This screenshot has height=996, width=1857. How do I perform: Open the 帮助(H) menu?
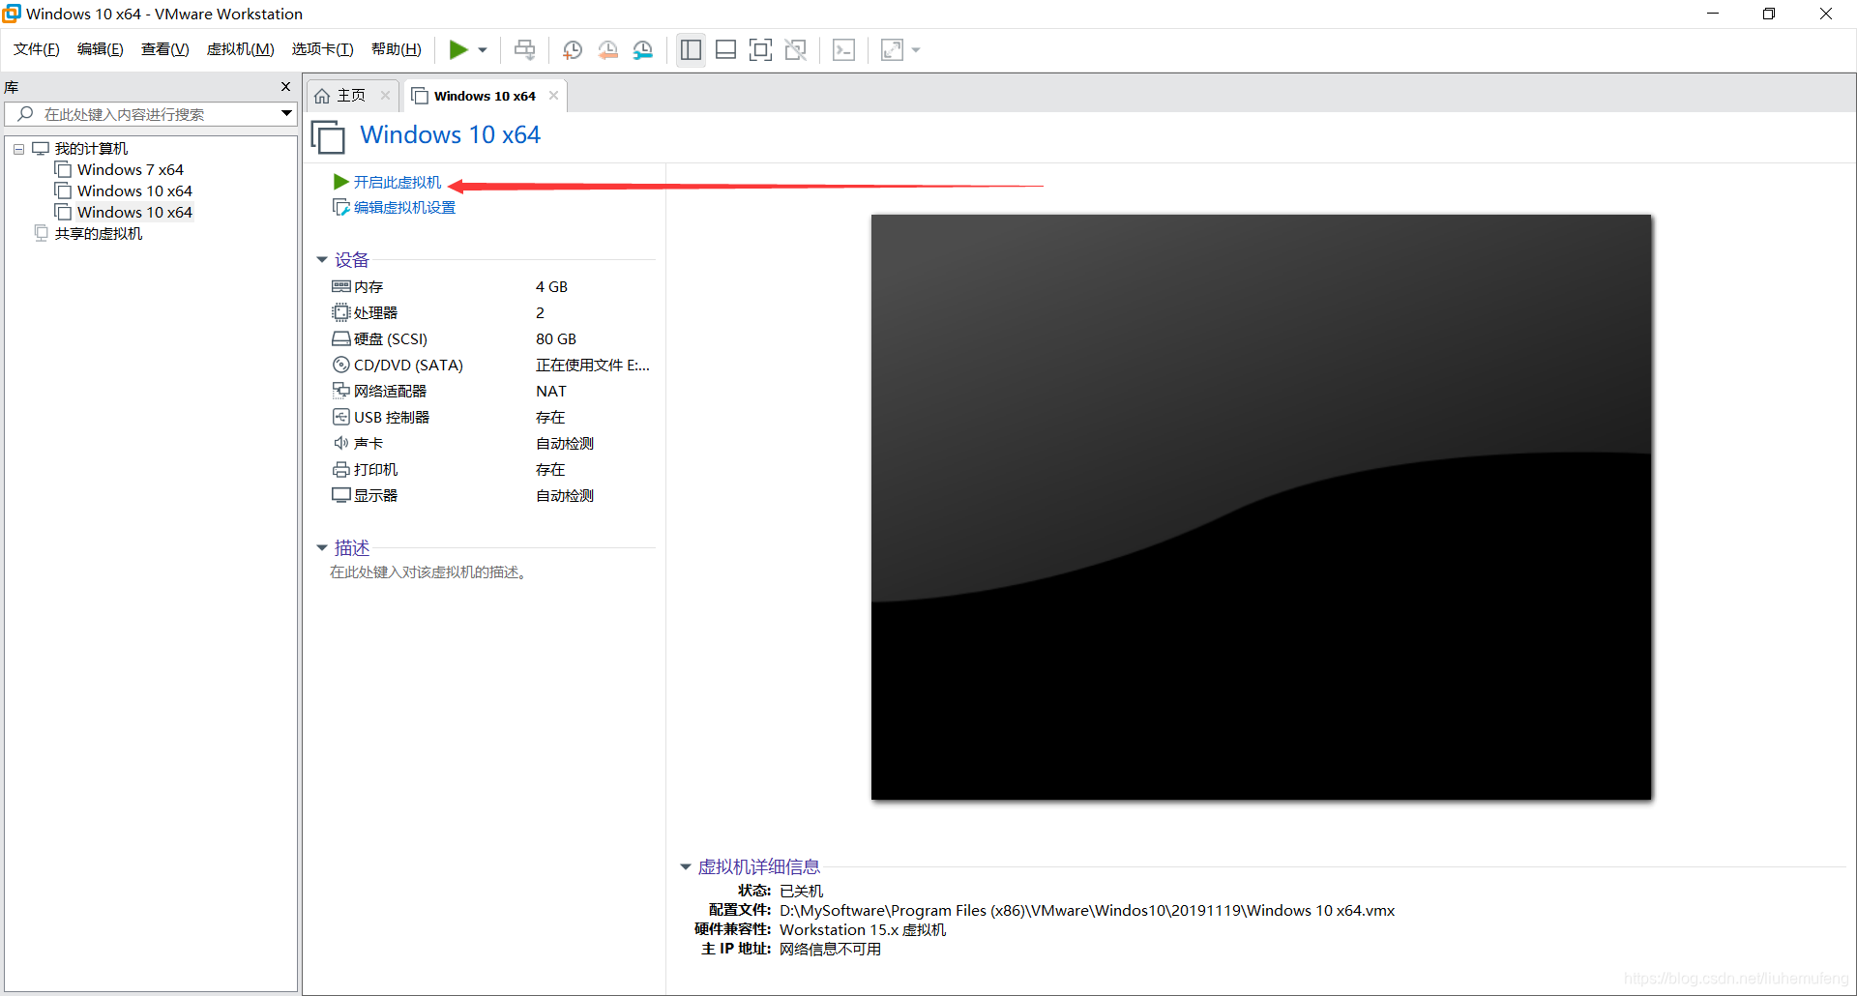click(397, 49)
